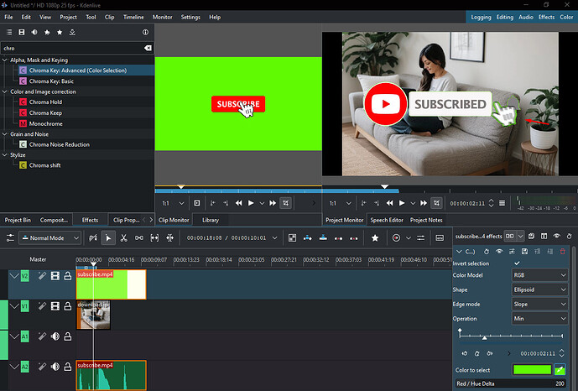Activate the selection arrow tool

pos(108,238)
